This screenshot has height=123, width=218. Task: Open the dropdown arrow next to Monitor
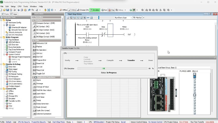pyautogui.click(x=144, y=18)
